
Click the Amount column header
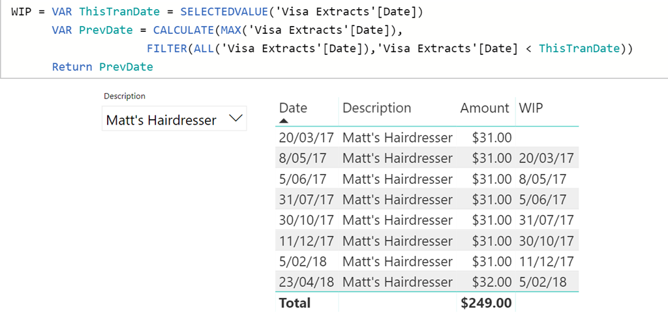(x=484, y=108)
